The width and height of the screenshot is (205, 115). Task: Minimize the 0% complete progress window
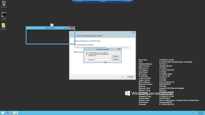[x=65, y=27]
